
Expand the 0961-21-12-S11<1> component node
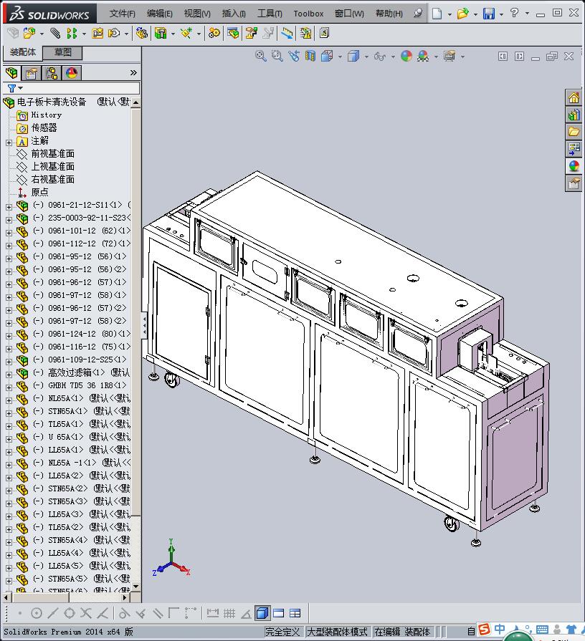point(9,207)
